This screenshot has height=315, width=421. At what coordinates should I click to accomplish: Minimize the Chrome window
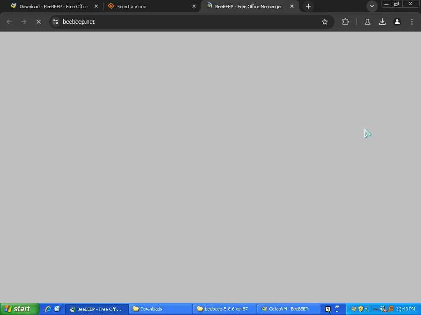(x=386, y=4)
